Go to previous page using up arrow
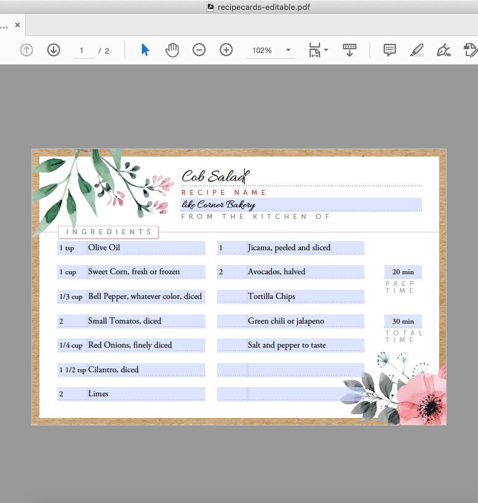This screenshot has height=503, width=478. (x=27, y=50)
